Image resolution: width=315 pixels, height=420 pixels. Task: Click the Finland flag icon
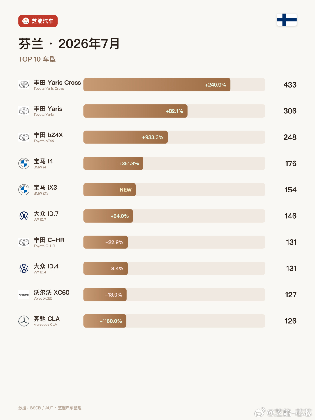pyautogui.click(x=287, y=20)
